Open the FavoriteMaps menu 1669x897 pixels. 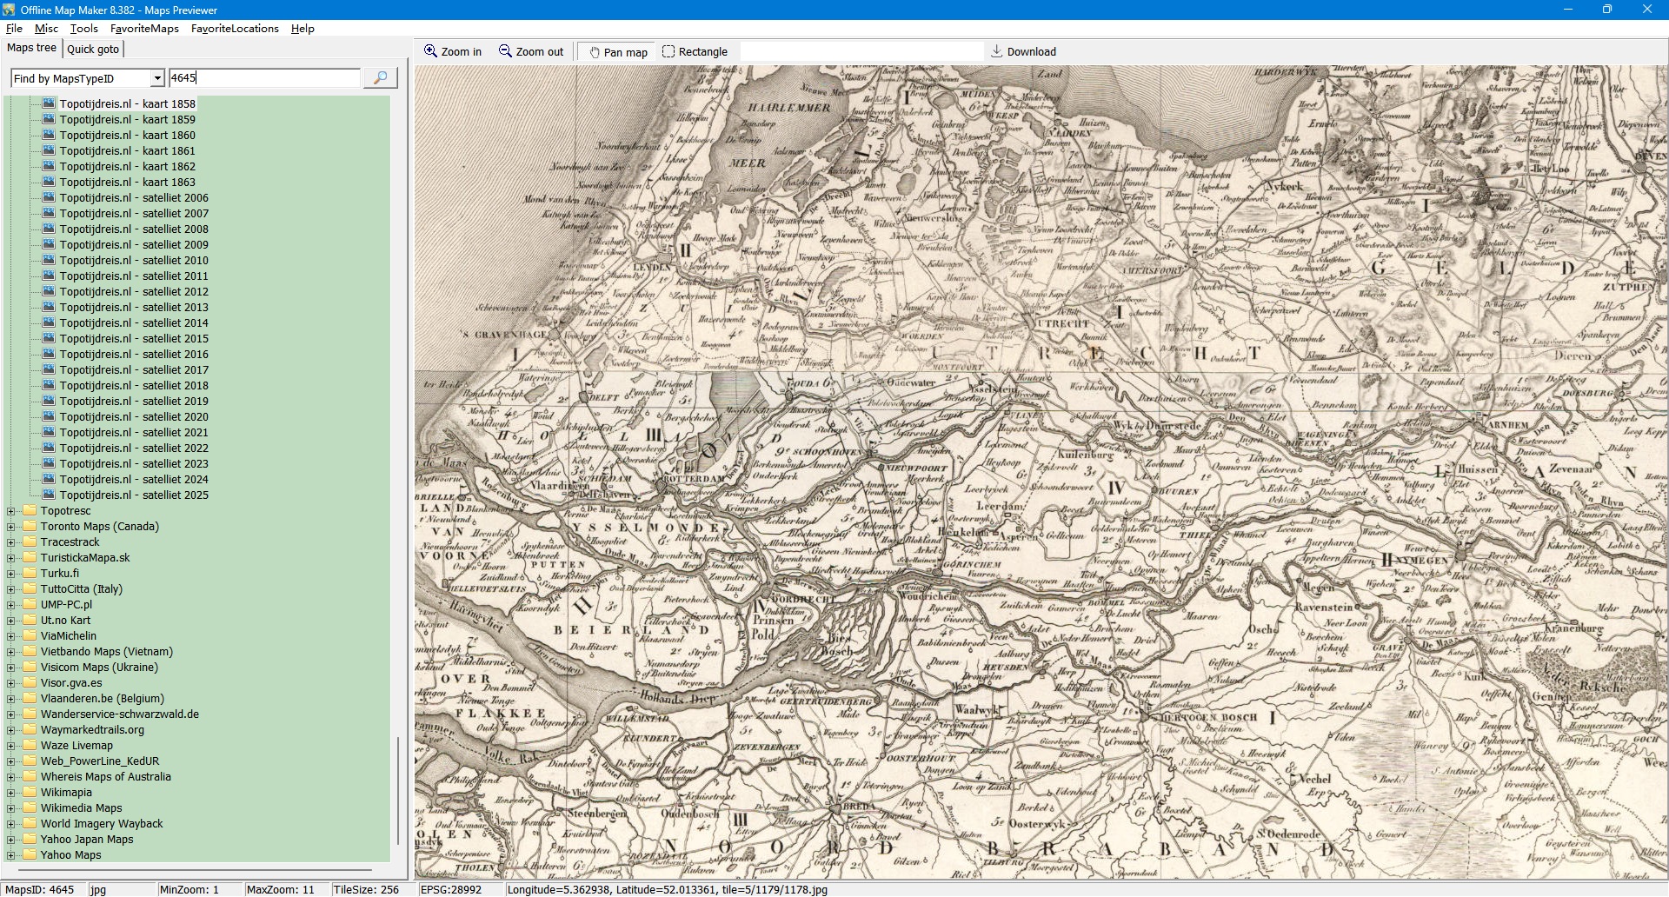pyautogui.click(x=144, y=29)
